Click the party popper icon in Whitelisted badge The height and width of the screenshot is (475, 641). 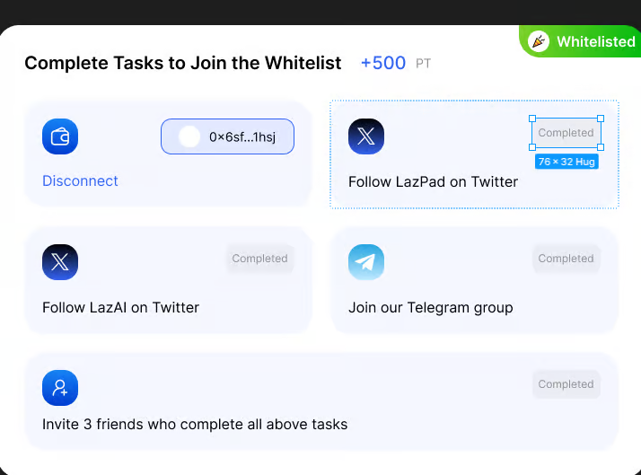point(539,41)
